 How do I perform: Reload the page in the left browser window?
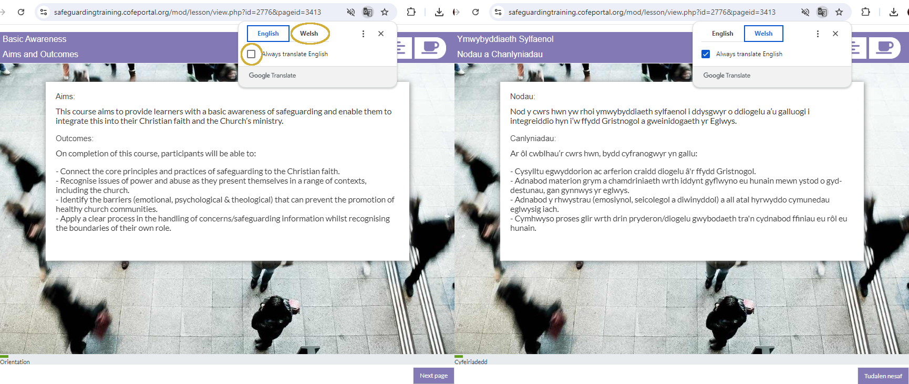(x=21, y=12)
